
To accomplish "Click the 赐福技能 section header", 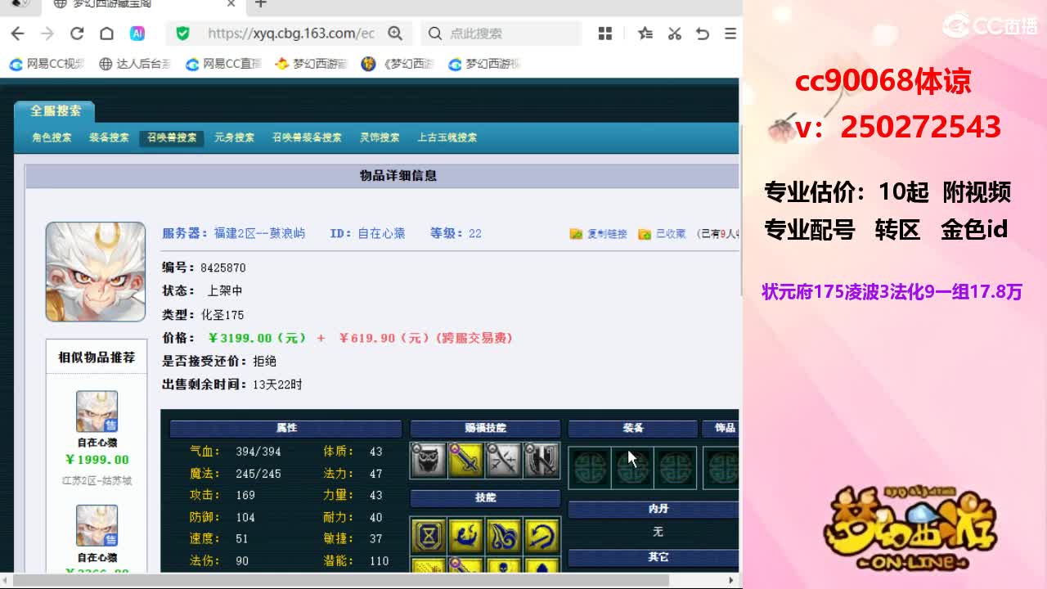I will tap(485, 428).
